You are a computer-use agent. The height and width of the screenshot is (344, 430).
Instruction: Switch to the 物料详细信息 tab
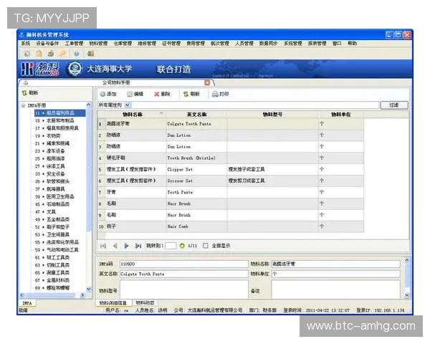click(113, 303)
